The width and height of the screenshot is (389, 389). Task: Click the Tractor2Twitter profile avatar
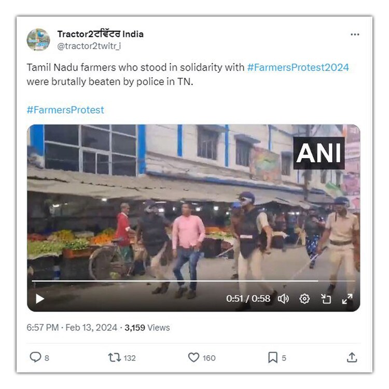point(38,40)
